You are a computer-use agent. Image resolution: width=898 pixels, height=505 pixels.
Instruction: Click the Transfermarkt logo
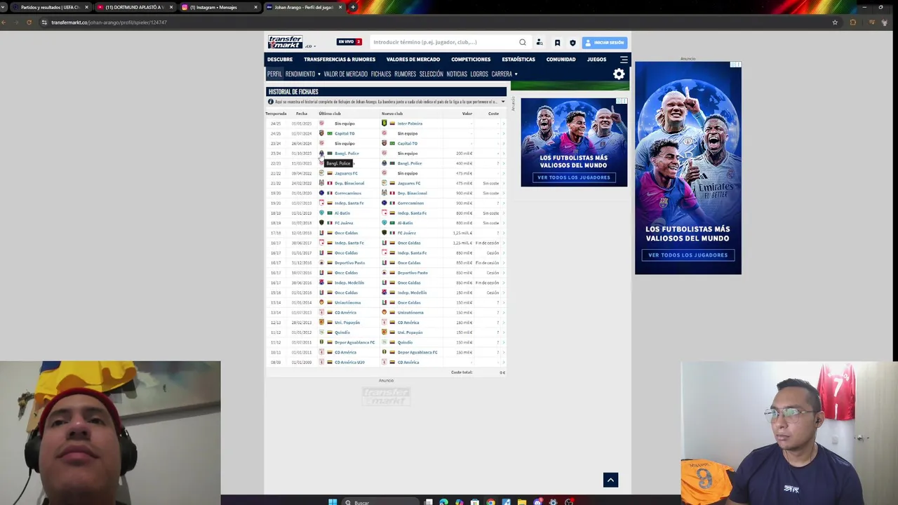pos(285,42)
